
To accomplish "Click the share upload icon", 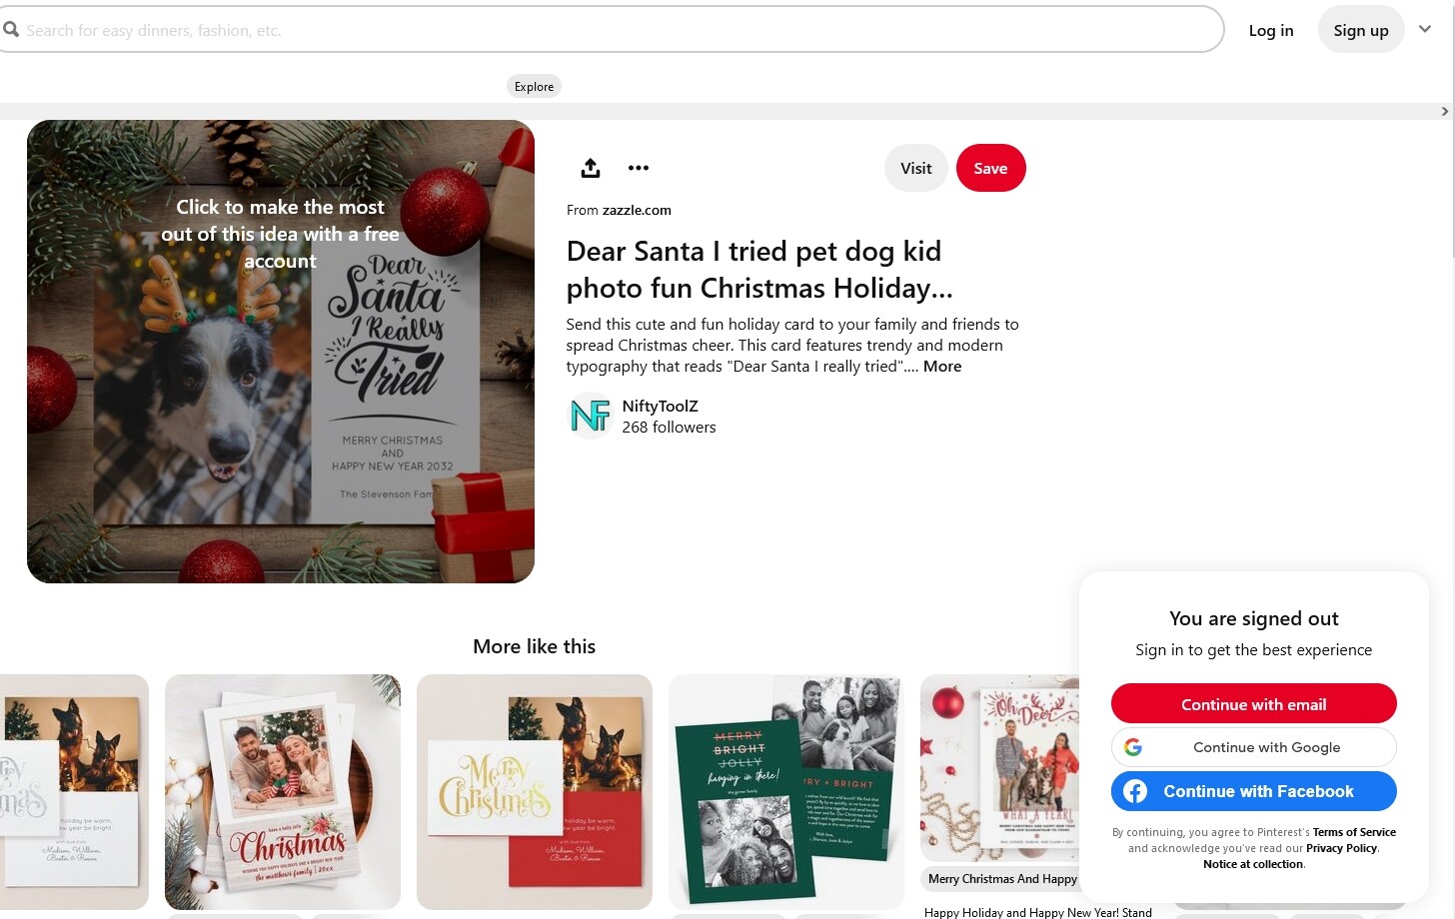I will [591, 168].
